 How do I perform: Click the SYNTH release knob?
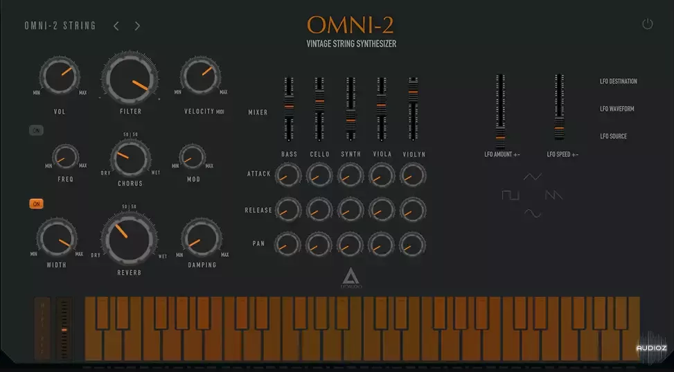click(x=351, y=210)
